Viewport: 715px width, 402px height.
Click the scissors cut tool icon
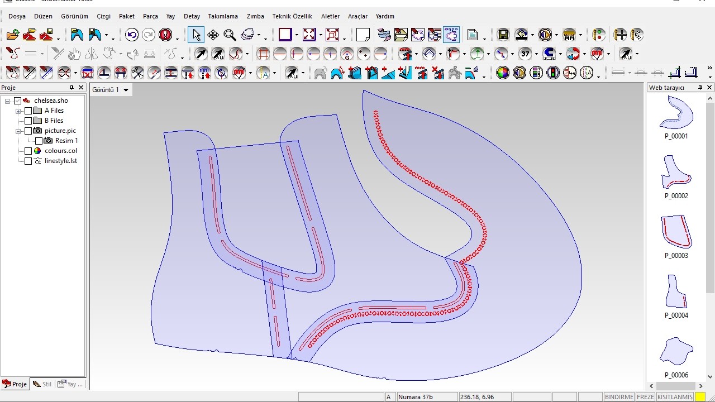(137, 73)
